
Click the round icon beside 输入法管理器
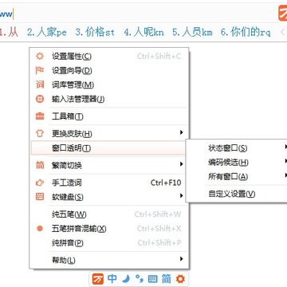coord(40,99)
